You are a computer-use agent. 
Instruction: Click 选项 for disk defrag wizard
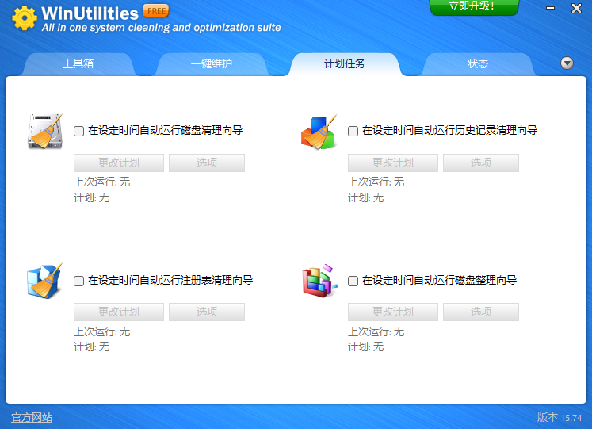point(480,312)
